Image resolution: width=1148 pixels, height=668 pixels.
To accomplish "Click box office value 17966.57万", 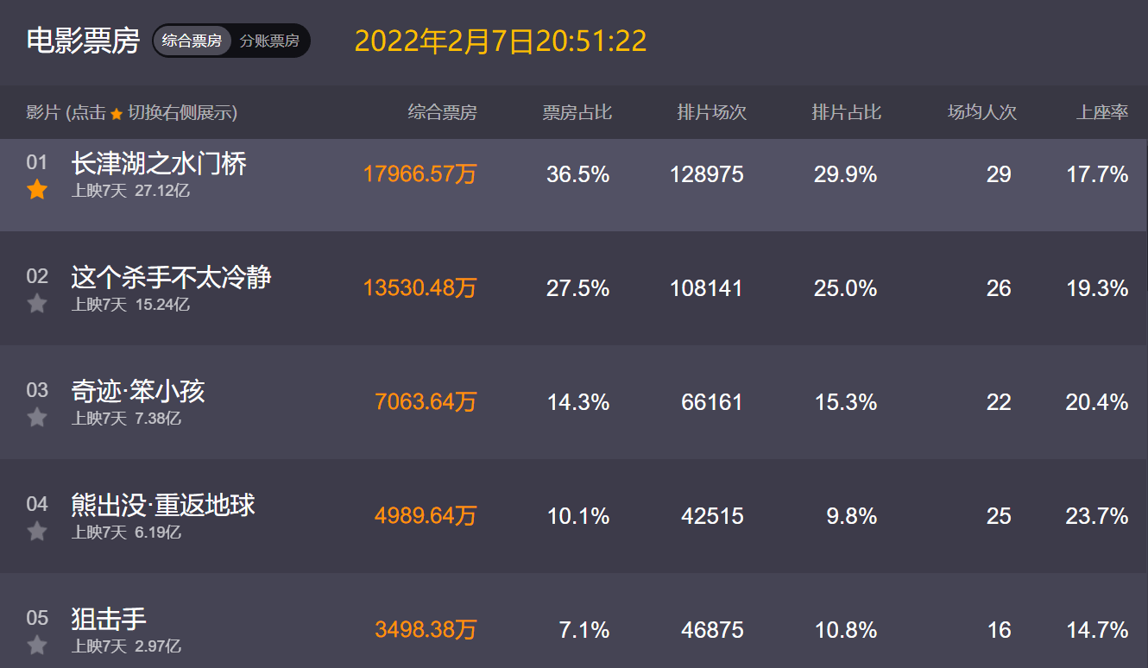I will pyautogui.click(x=419, y=174).
